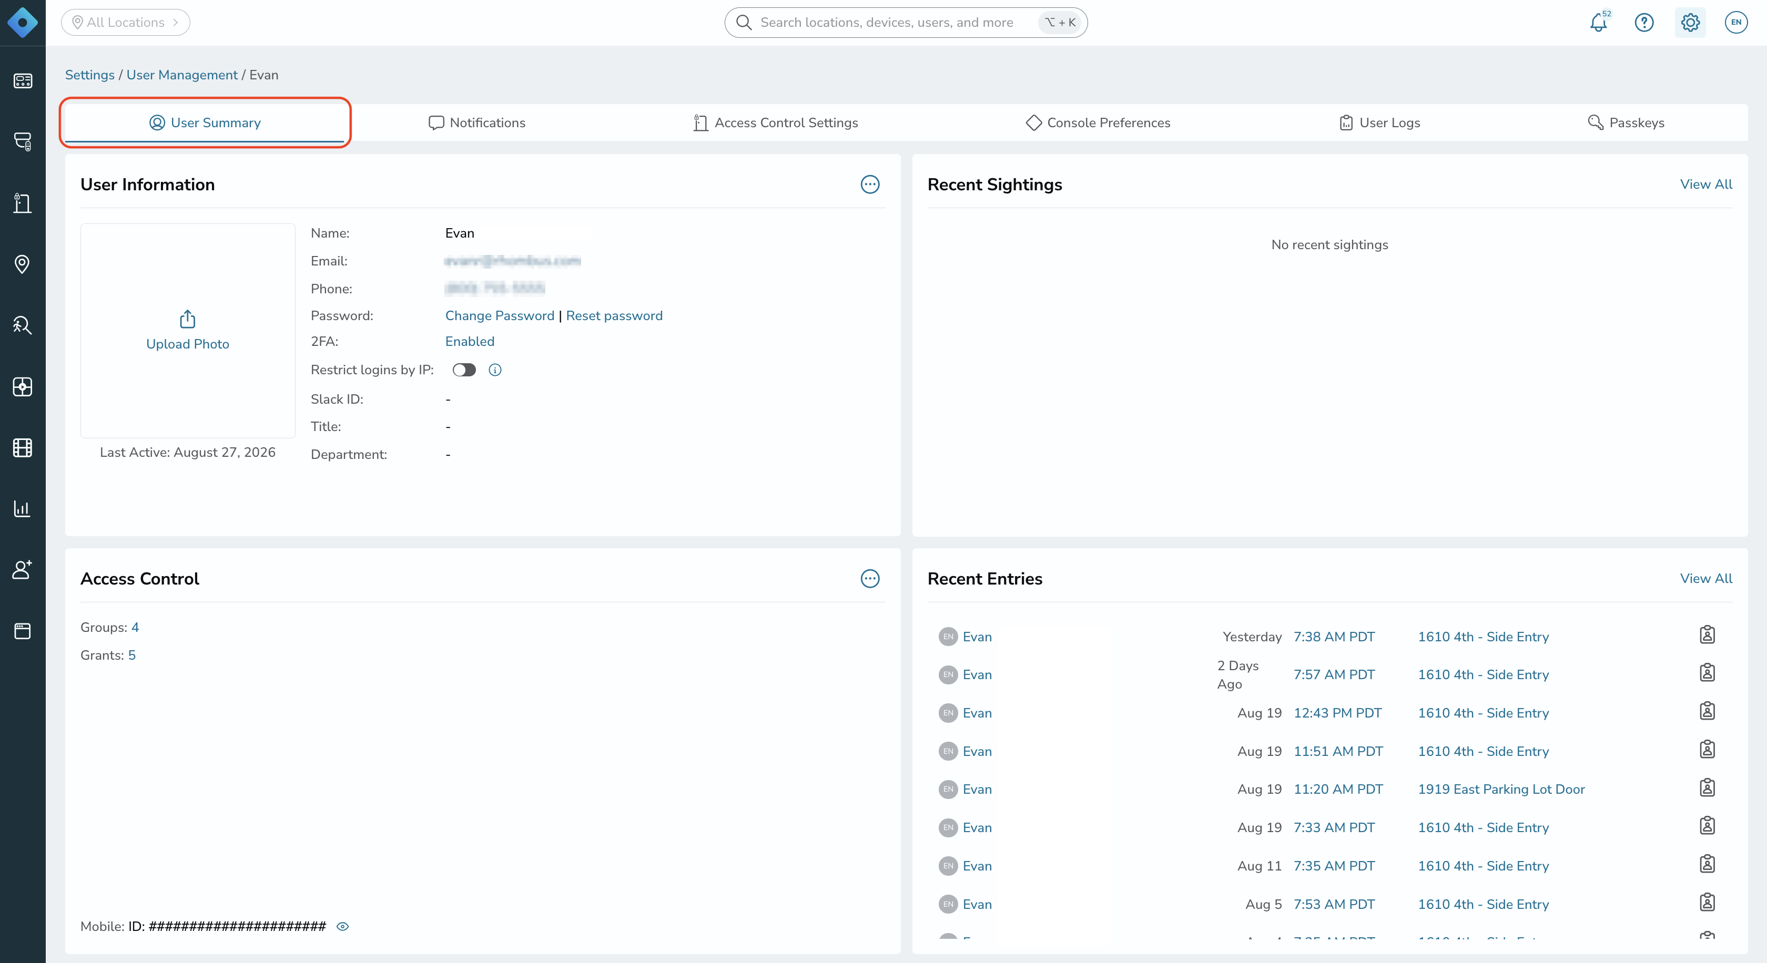
Task: Switch to Access Control Settings tab
Action: (775, 122)
